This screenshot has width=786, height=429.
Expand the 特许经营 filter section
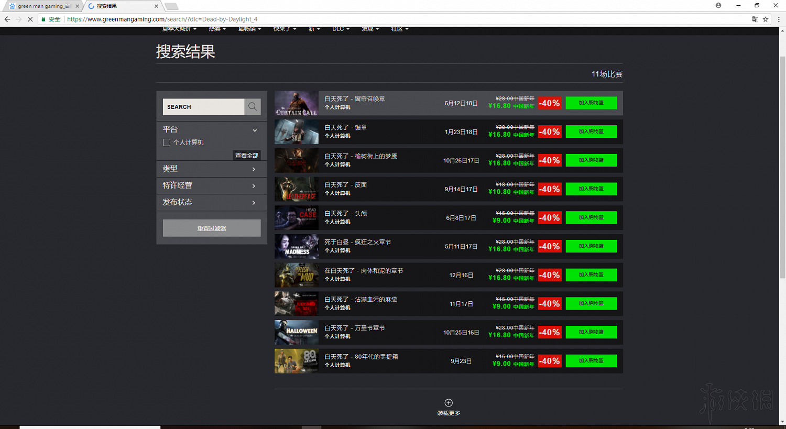[254, 186]
